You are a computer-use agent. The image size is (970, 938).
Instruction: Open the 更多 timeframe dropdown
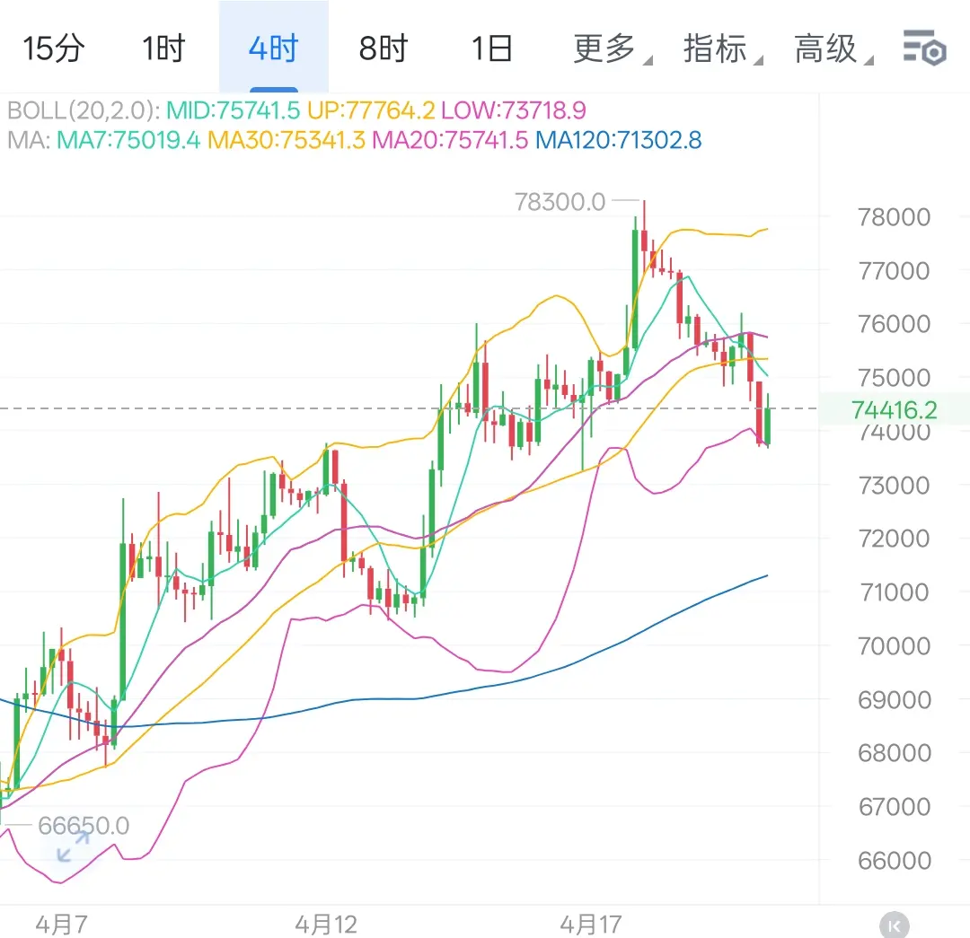pos(612,48)
